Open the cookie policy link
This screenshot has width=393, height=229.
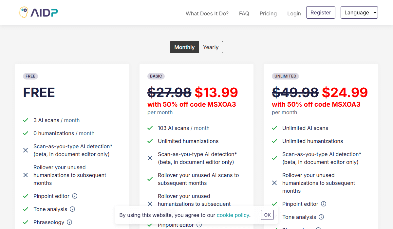(x=233, y=215)
